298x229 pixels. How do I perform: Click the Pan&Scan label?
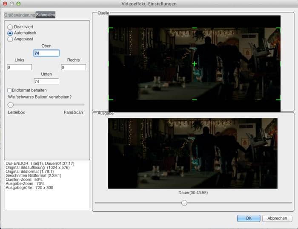pos(73,112)
